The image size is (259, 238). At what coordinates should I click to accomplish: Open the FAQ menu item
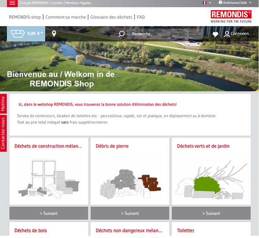point(141,17)
